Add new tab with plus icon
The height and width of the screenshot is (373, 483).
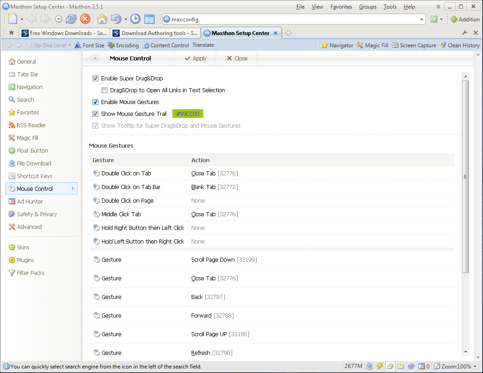(x=288, y=33)
